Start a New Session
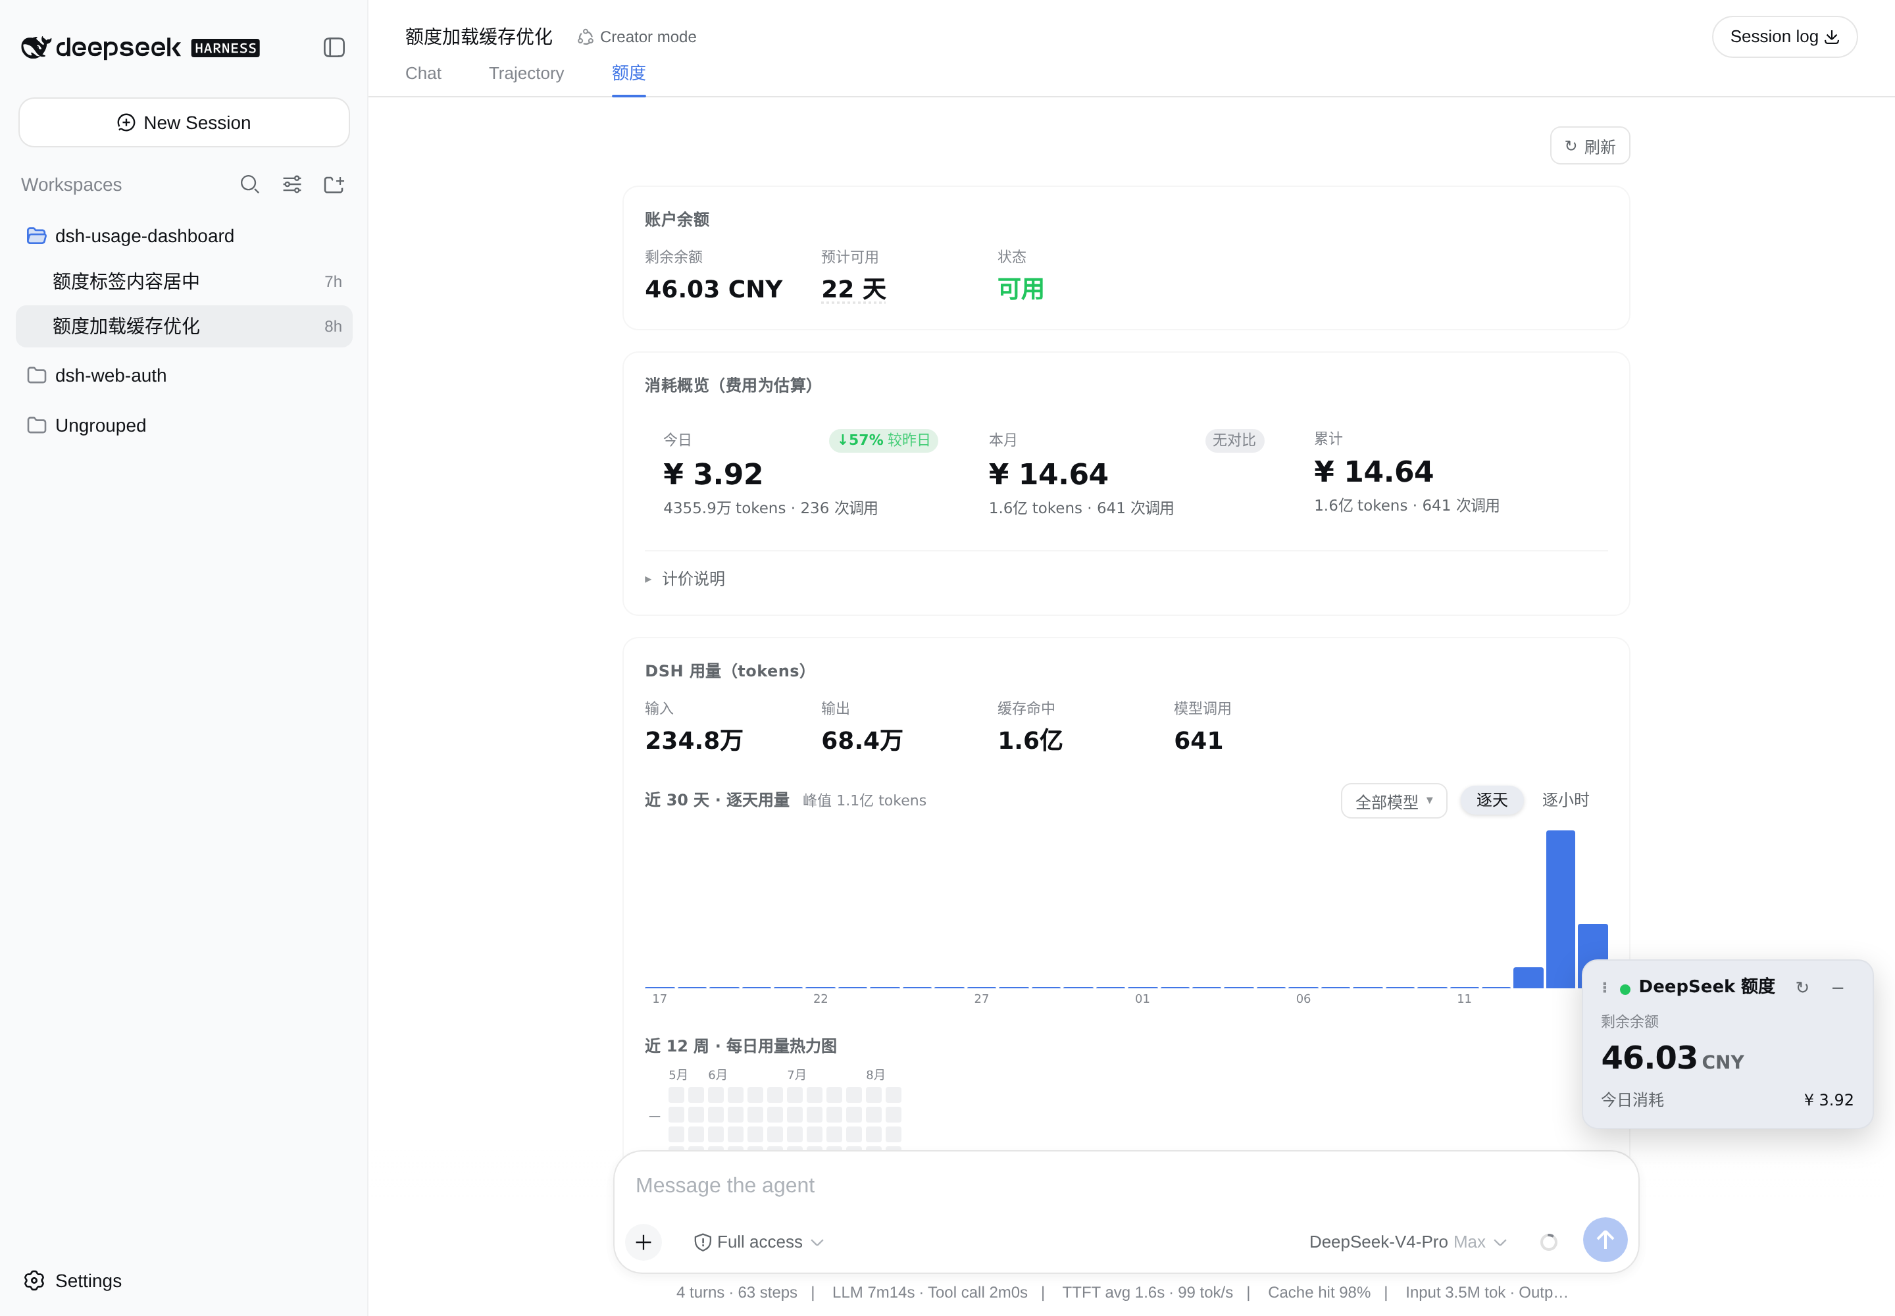This screenshot has width=1895, height=1316. (x=184, y=123)
